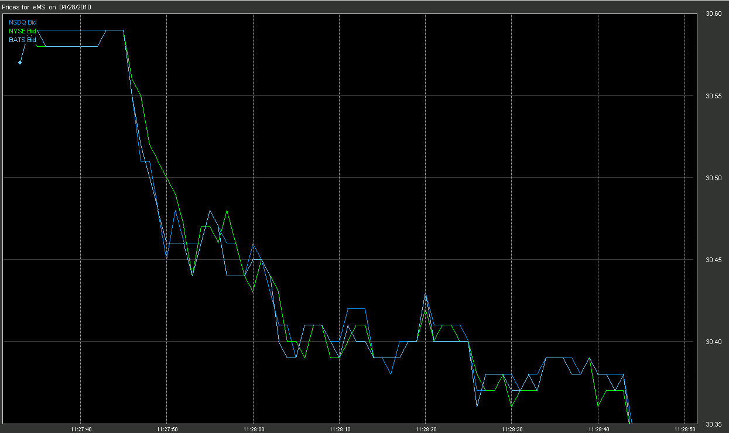Image resolution: width=729 pixels, height=433 pixels.
Task: Select the chart title 'Prices for eMS on 04/28/2010'
Action: click(x=47, y=7)
